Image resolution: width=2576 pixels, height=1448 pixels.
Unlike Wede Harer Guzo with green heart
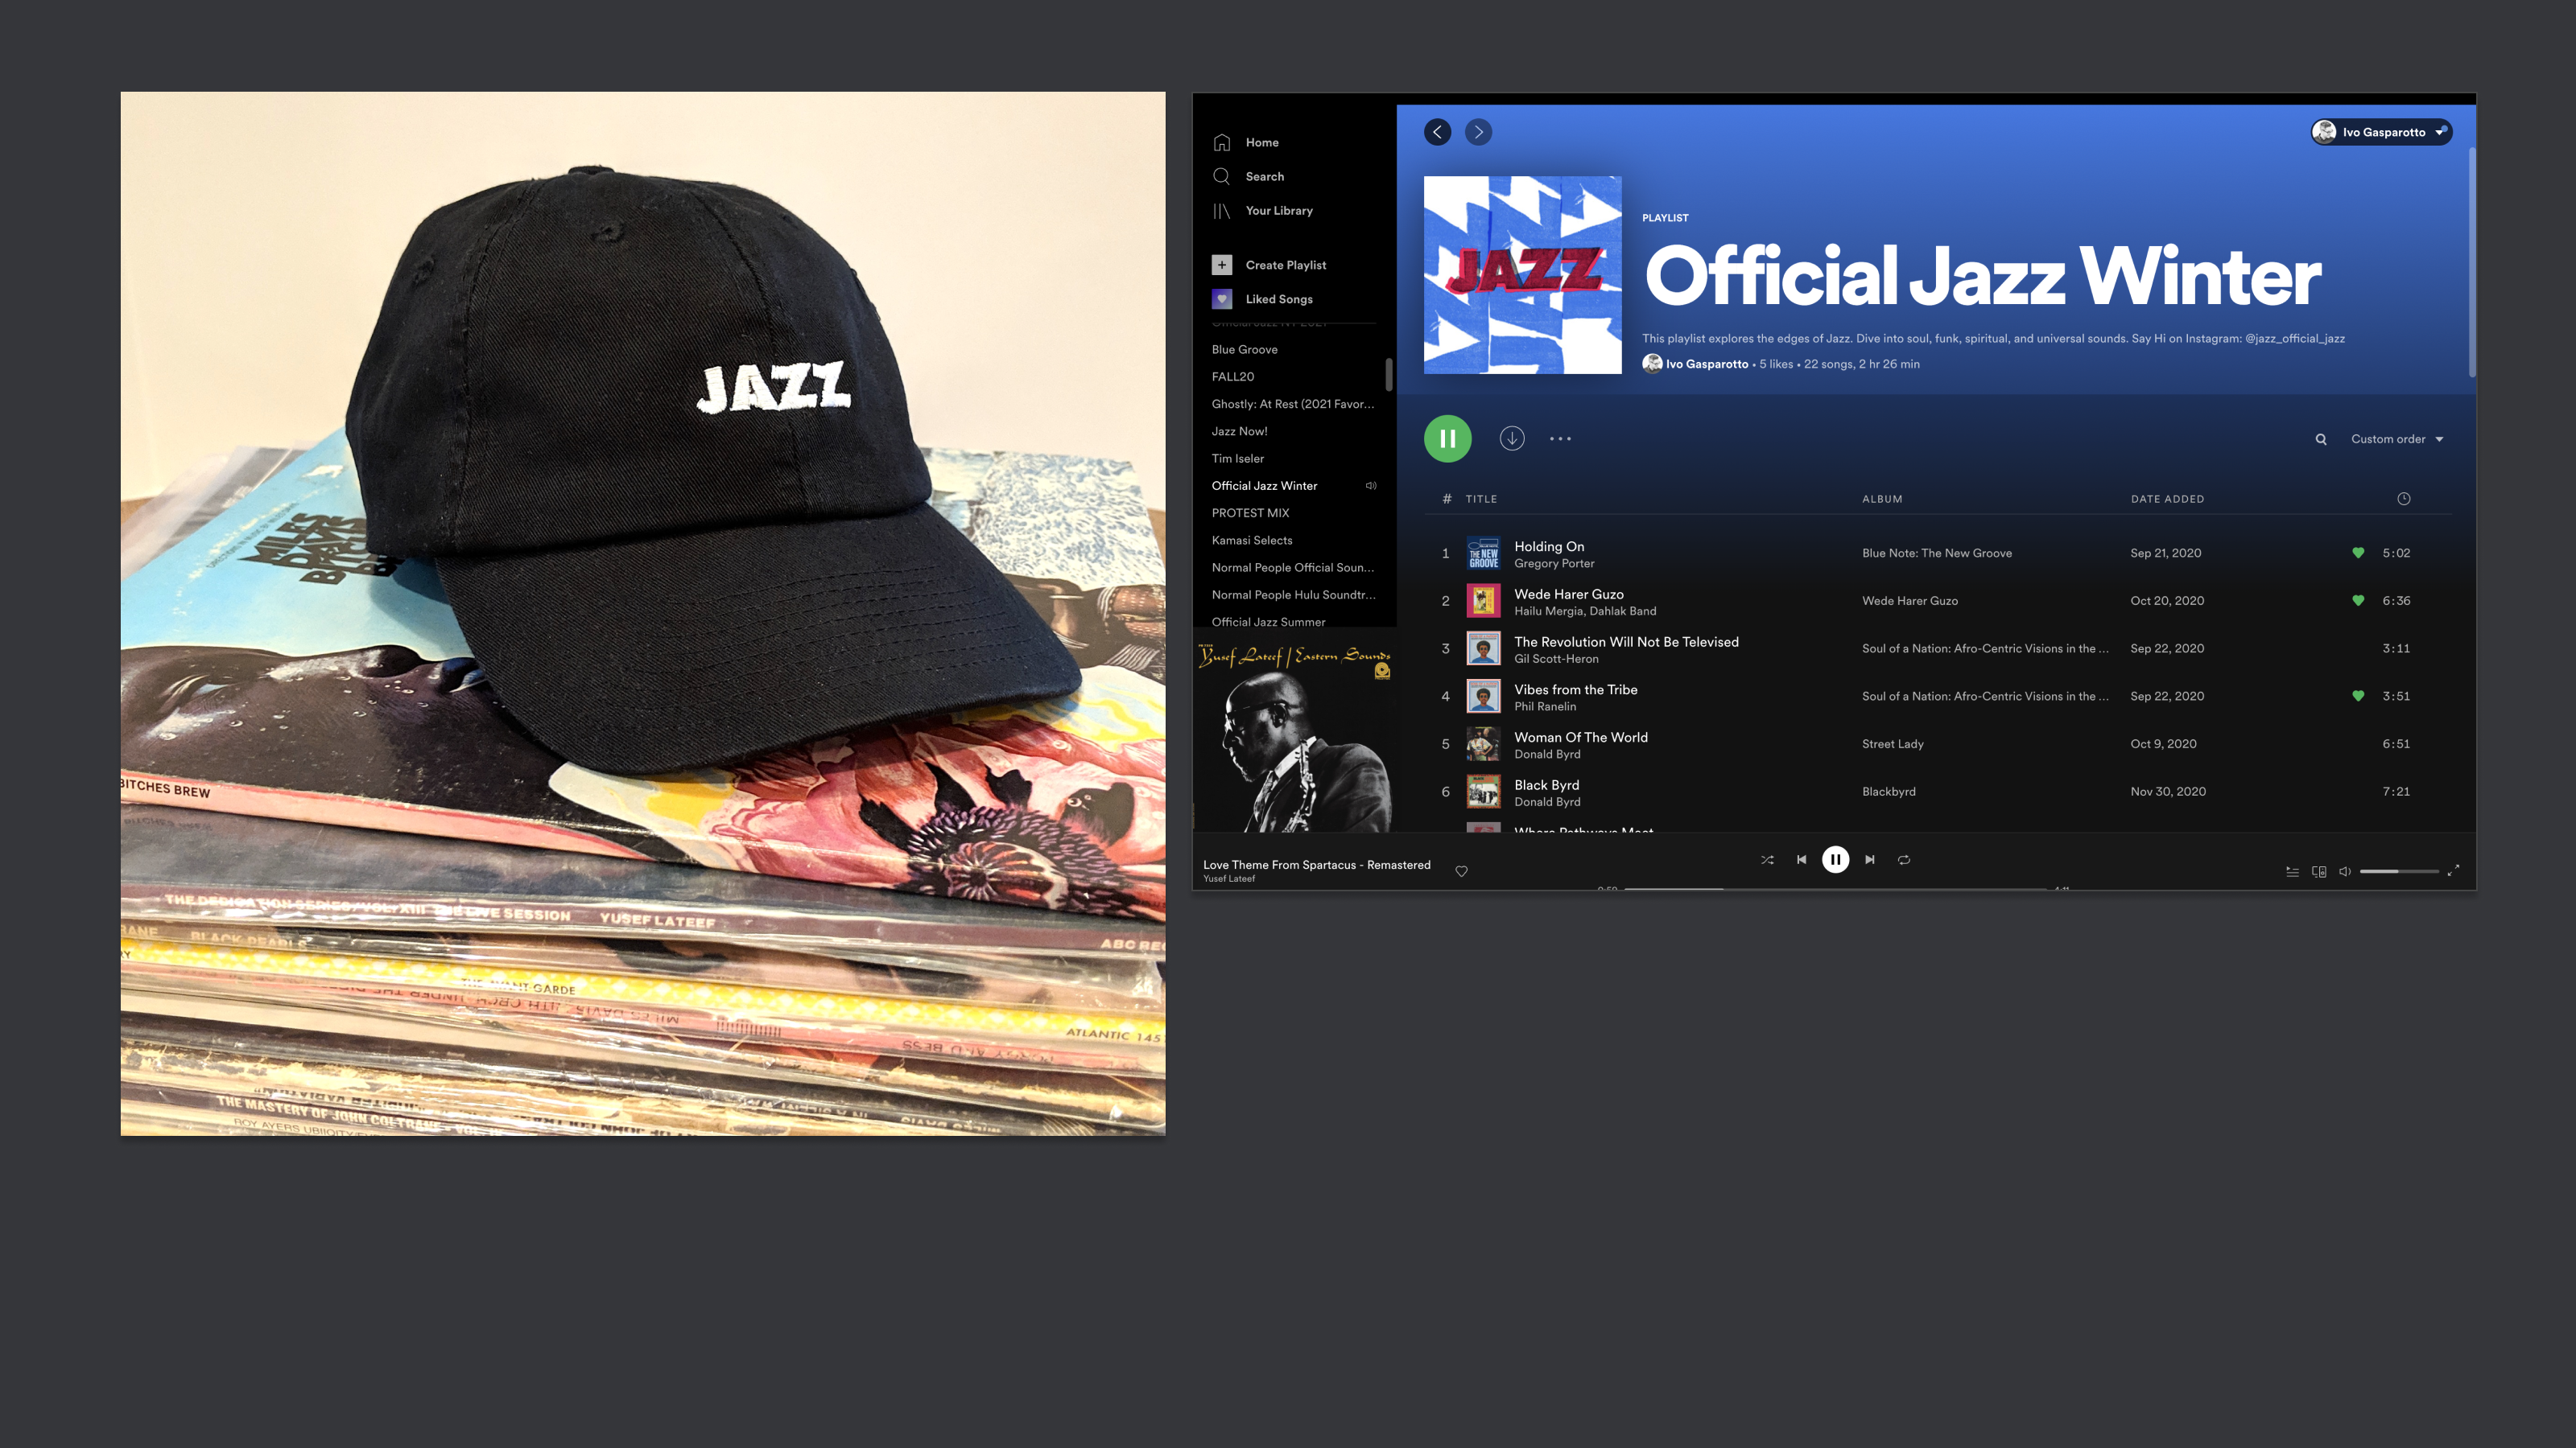pos(2358,601)
